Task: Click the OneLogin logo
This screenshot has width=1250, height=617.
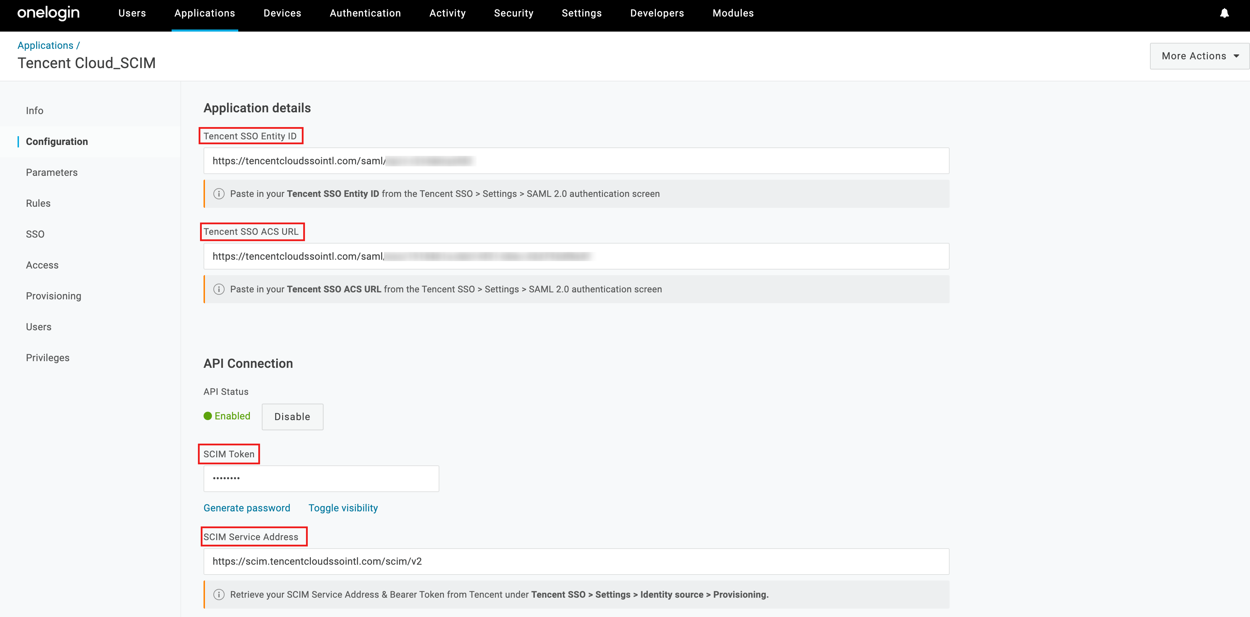Action: coord(48,13)
